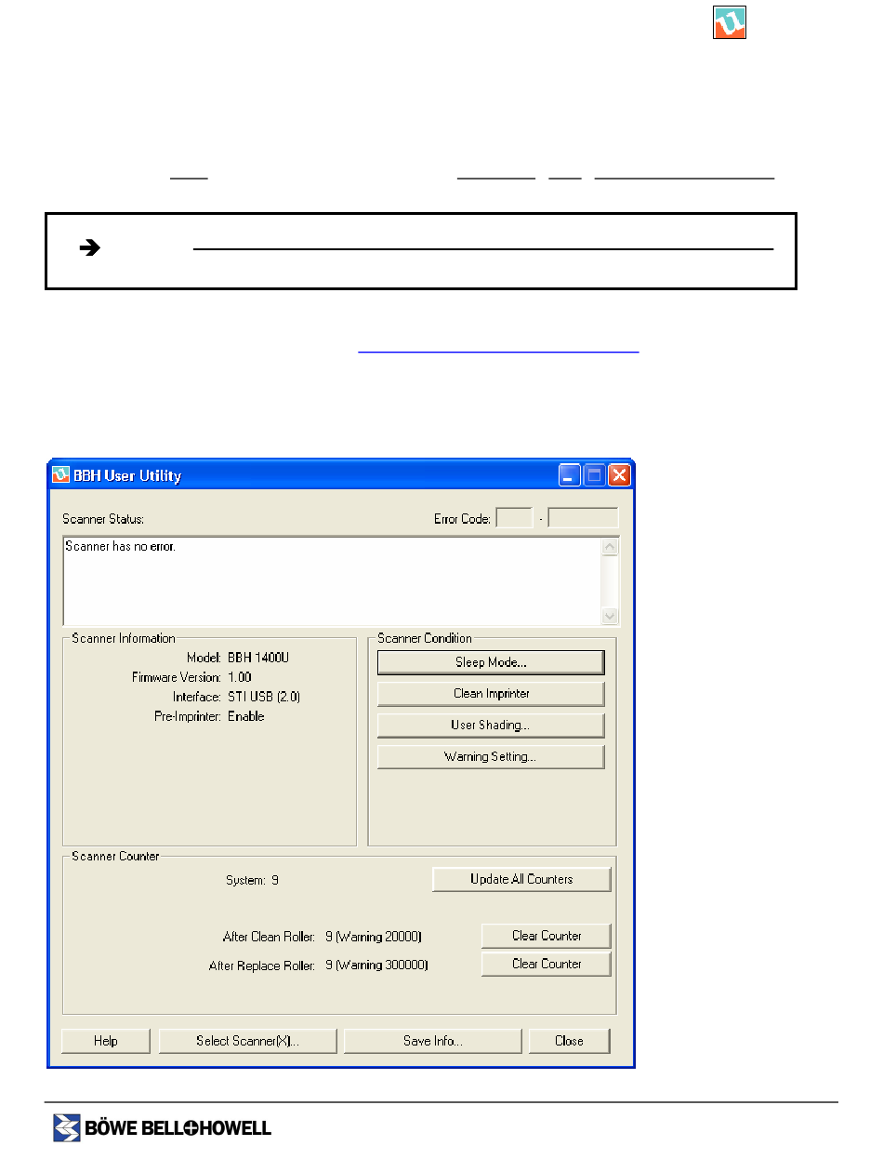Click the Clean Imprinter button
The height and width of the screenshot is (1172, 883).
point(491,694)
